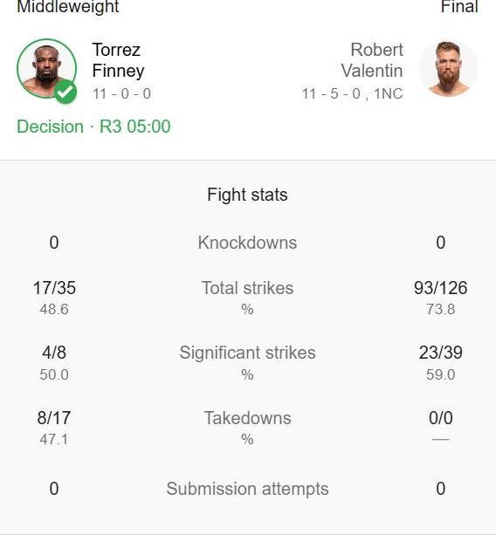Click Finney's 8/17 takedowns value
The image size is (496, 535).
[x=54, y=418]
